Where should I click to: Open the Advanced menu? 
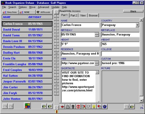click(43, 7)
